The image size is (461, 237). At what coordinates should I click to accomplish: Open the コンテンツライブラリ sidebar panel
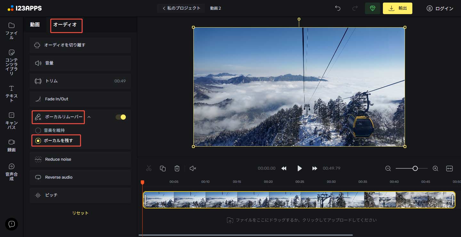(12, 62)
